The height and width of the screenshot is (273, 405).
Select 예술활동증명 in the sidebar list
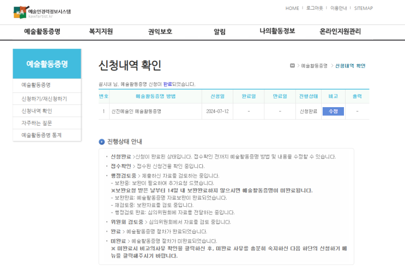pyautogui.click(x=47, y=85)
